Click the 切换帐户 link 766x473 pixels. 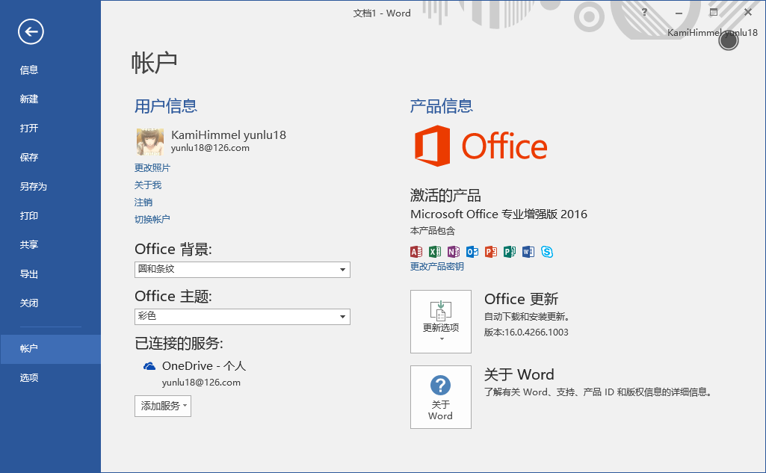(152, 219)
